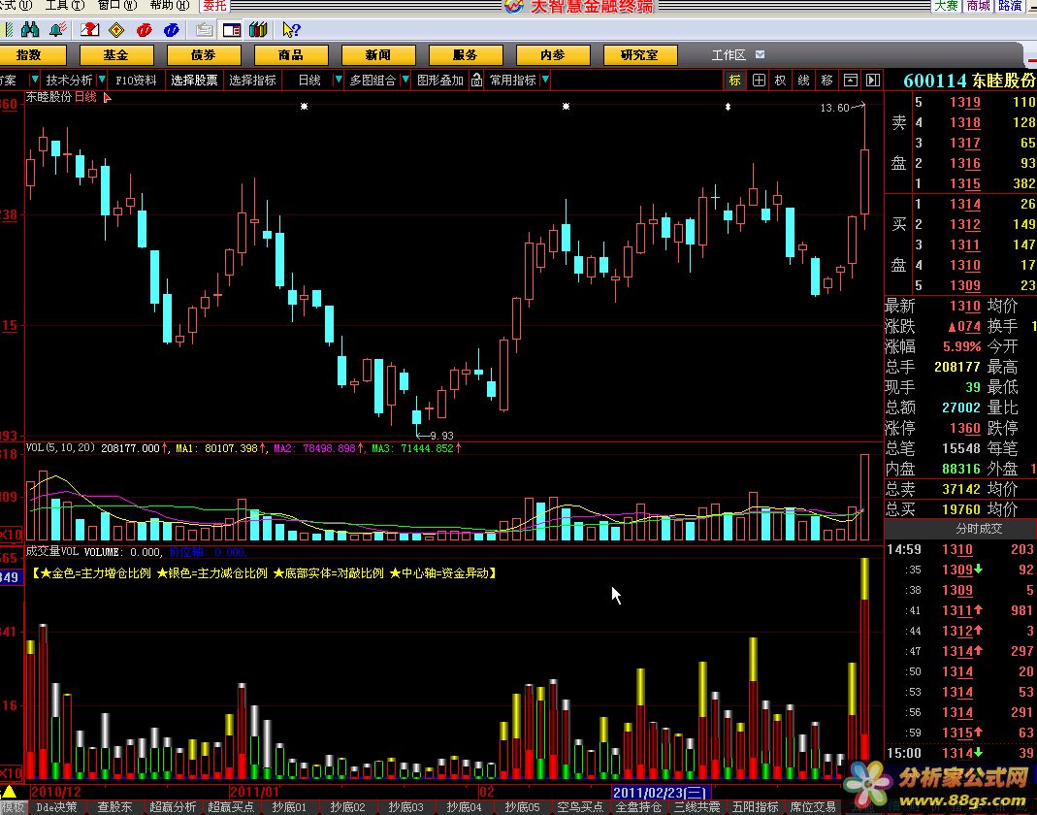Viewport: 1037px width, 815px height.
Task: Click the red circular info icon
Action: [x=144, y=29]
